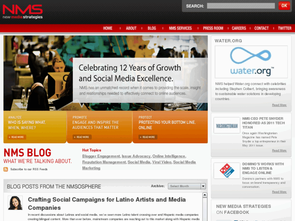This screenshot has width=295, height=221.
Task: Click the 'Who is saying what, when, where?' heading
Action: [27, 125]
